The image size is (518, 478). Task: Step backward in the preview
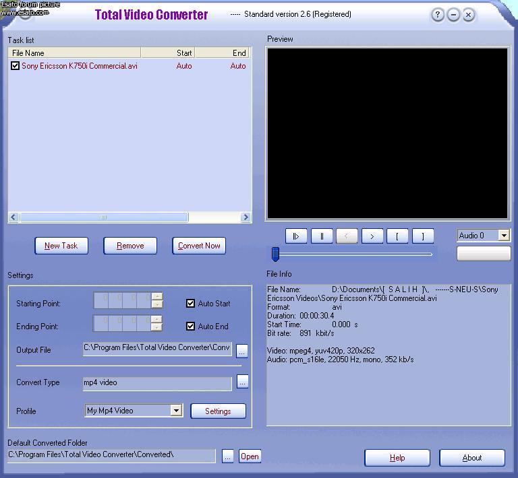coord(347,236)
